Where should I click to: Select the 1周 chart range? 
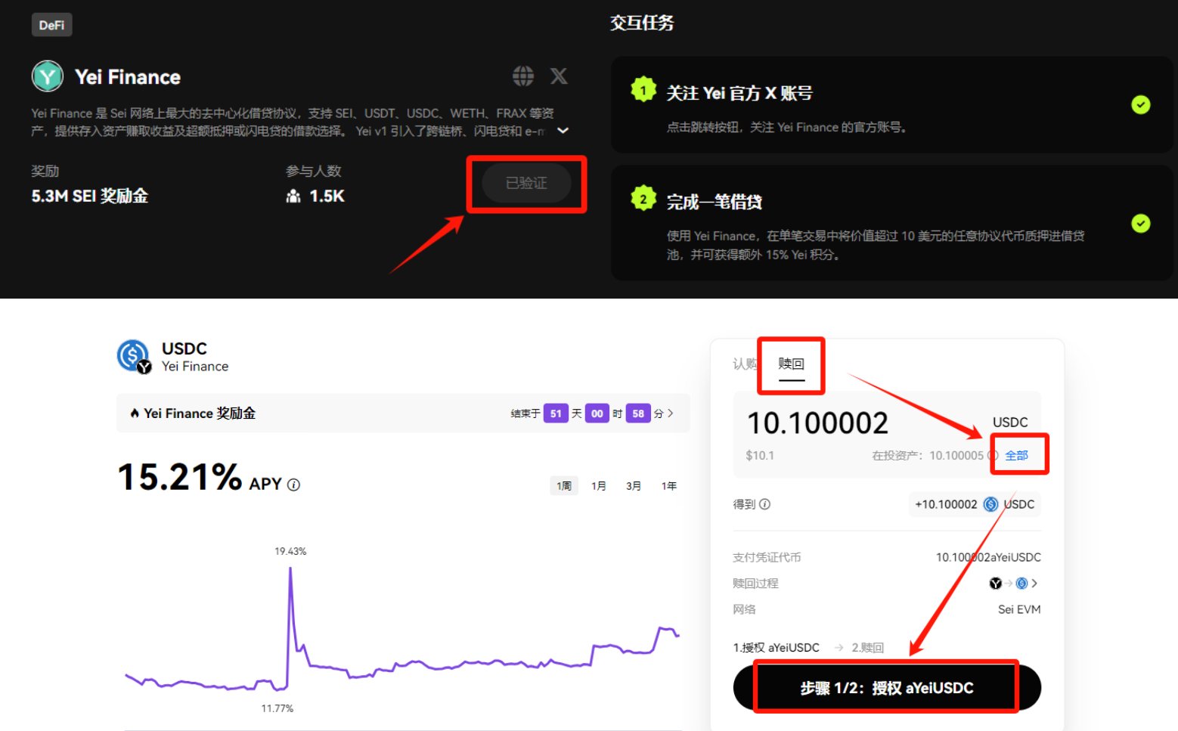(x=564, y=486)
